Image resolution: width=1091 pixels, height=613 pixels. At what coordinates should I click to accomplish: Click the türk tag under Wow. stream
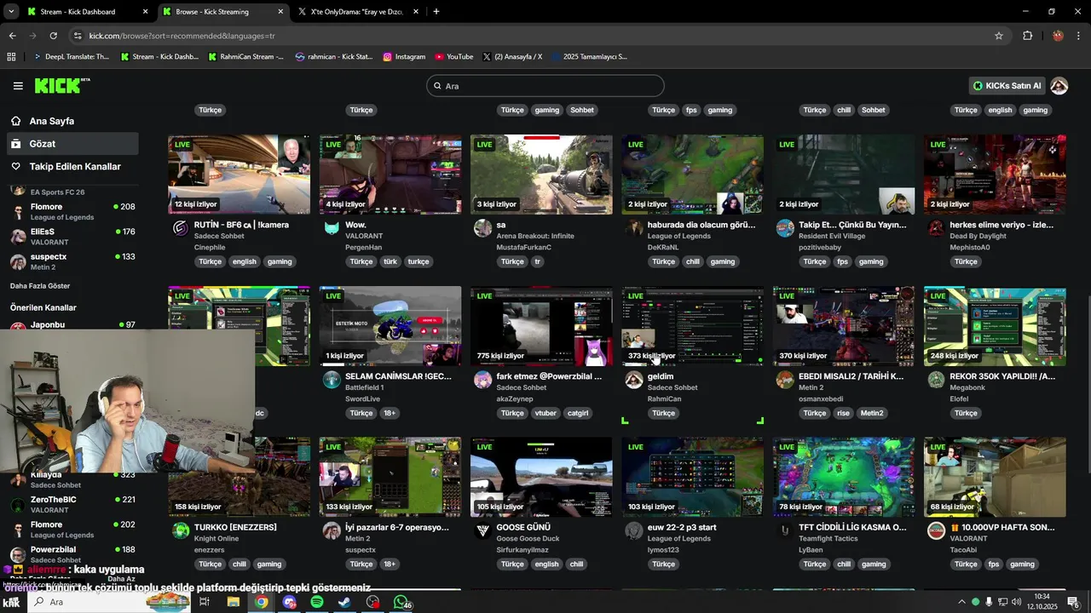click(390, 261)
